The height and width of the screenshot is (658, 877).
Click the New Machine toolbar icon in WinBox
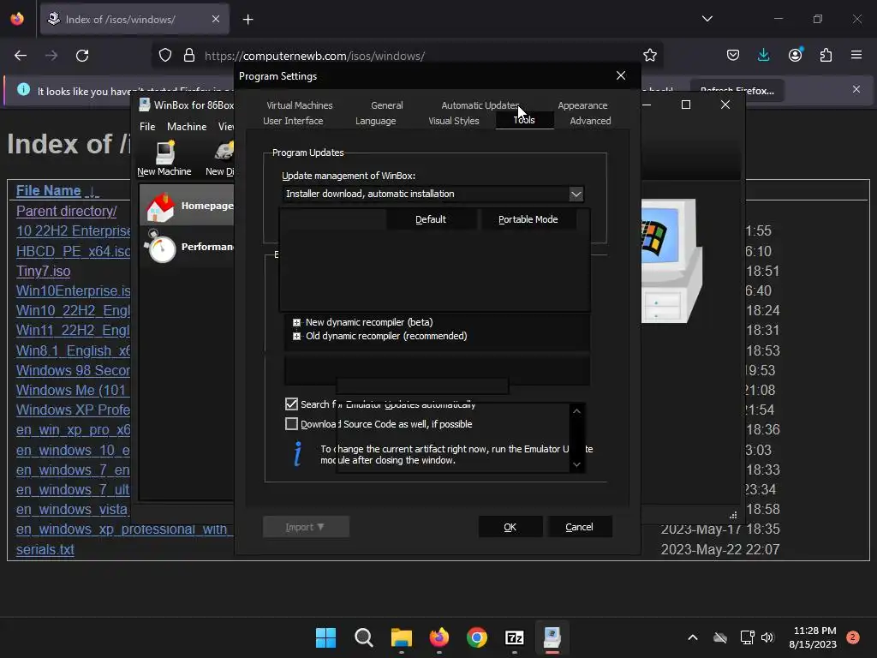point(164,159)
